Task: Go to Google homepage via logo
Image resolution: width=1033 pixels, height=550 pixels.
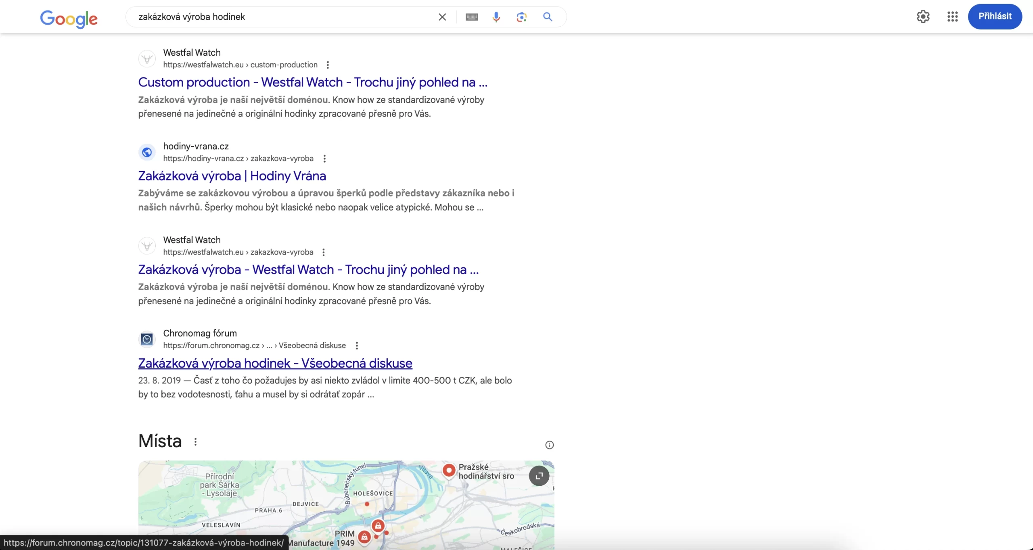Action: tap(69, 19)
